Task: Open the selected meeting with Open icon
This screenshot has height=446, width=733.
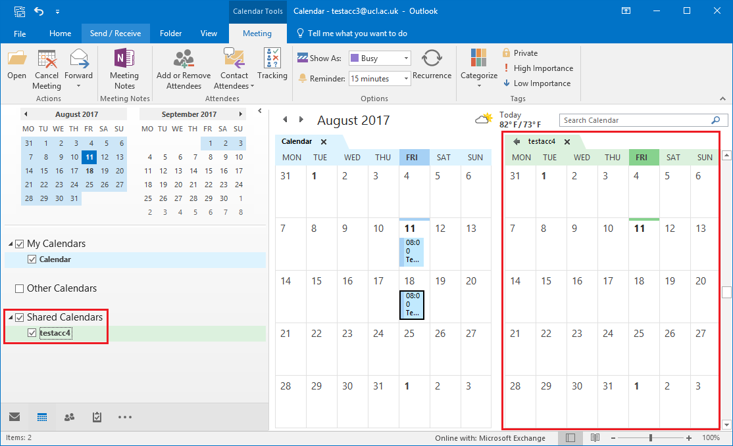Action: tap(17, 58)
